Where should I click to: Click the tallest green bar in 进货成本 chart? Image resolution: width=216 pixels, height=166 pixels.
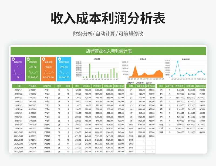coord(90,71)
